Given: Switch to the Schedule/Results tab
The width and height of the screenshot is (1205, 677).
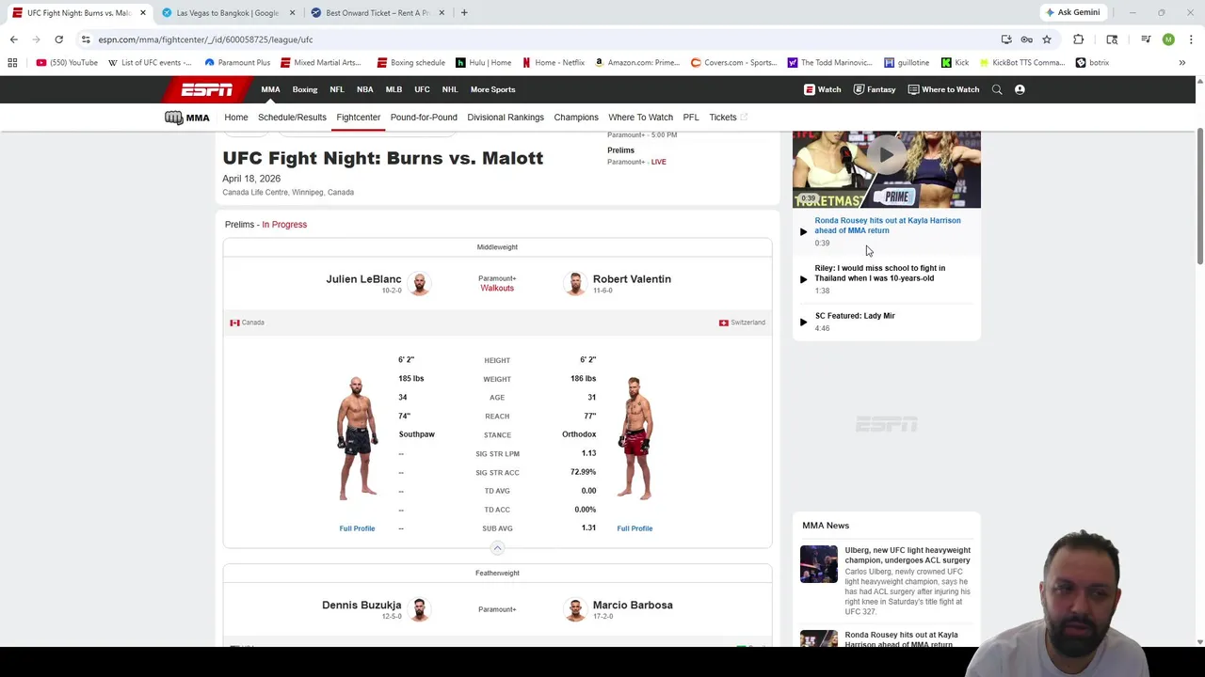Looking at the screenshot, I should tap(292, 118).
